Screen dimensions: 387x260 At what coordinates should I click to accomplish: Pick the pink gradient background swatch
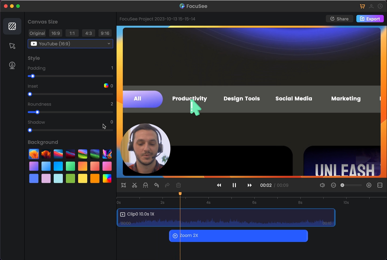point(107,166)
